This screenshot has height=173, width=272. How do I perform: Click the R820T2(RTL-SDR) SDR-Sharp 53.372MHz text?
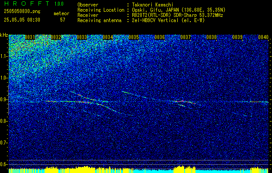pyautogui.click(x=177, y=15)
